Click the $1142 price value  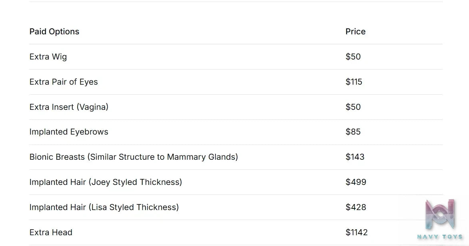pos(357,232)
